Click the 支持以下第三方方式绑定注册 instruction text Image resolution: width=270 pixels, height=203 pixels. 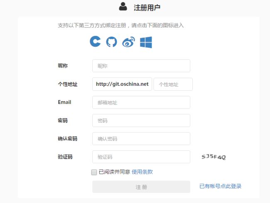(120, 25)
